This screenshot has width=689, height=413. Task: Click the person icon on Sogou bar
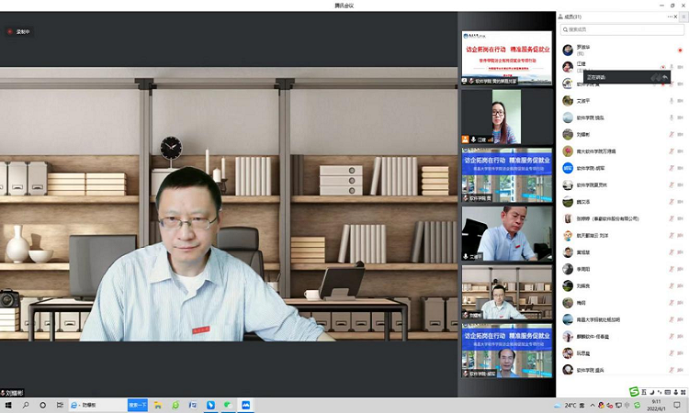tap(675, 392)
